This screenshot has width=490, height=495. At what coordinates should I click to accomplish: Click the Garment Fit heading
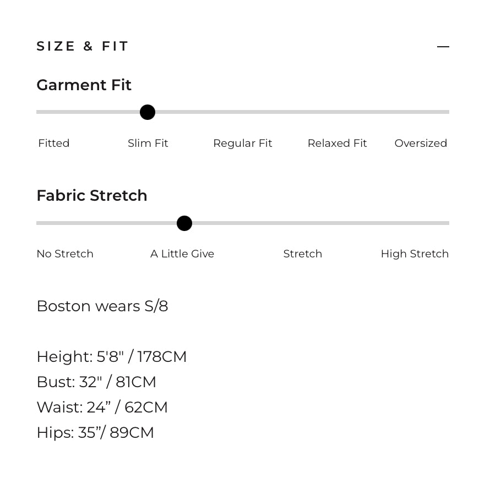click(84, 85)
